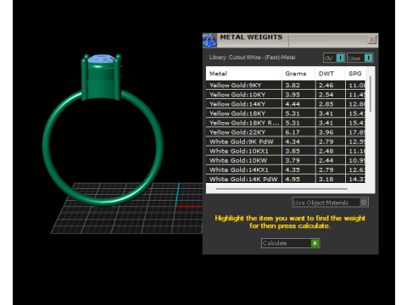Select the White Gold:10KW row
Screen dimensions: 407x305
coord(286,160)
